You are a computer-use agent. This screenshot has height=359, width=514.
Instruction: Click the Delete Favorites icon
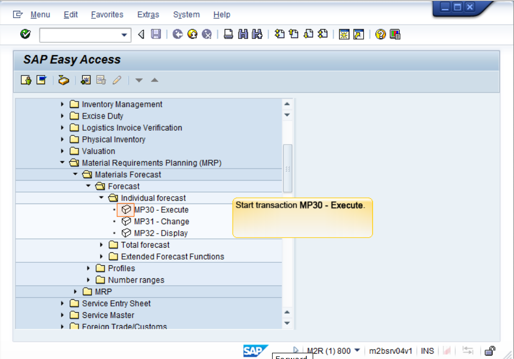tap(101, 80)
